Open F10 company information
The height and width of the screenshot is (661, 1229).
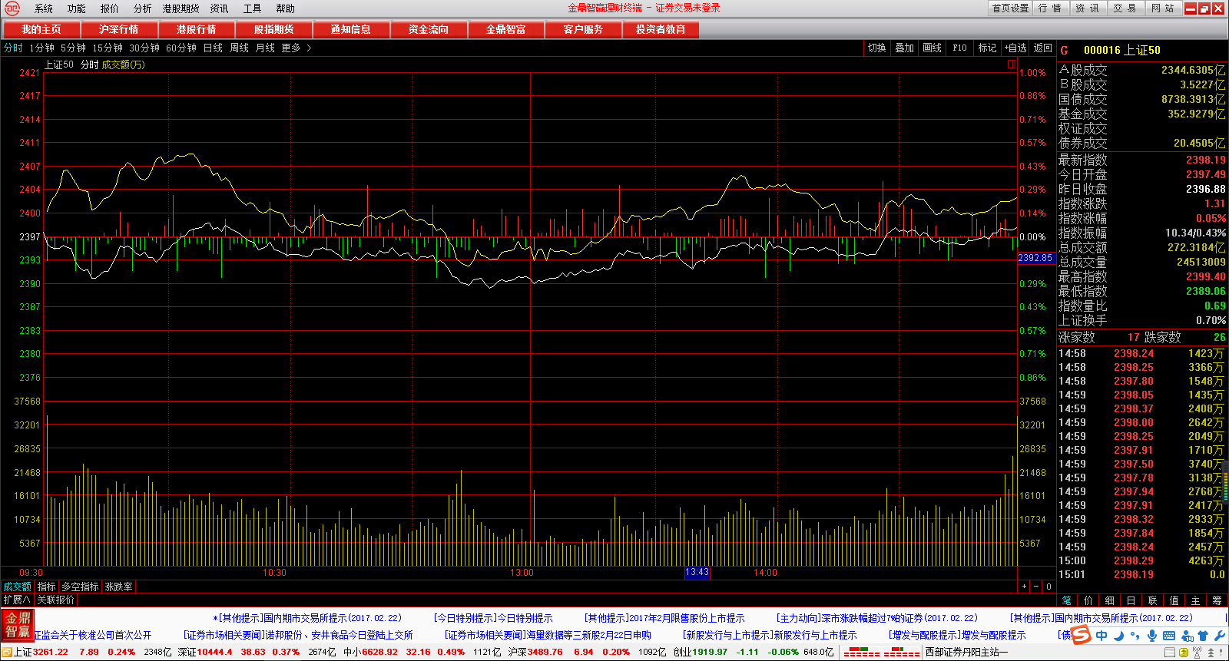pyautogui.click(x=959, y=48)
